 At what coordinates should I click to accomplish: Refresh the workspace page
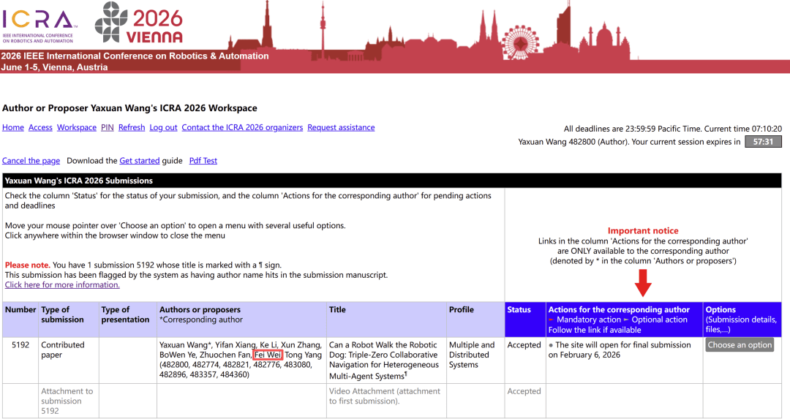pyautogui.click(x=132, y=127)
